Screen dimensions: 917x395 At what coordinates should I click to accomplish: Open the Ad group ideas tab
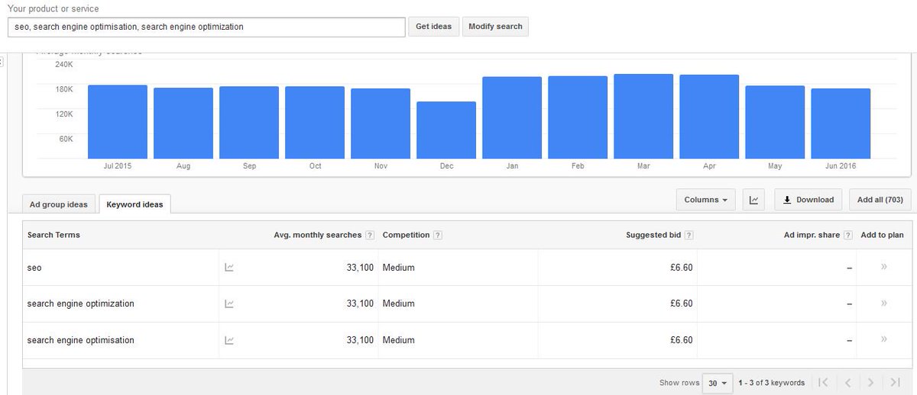pos(59,204)
